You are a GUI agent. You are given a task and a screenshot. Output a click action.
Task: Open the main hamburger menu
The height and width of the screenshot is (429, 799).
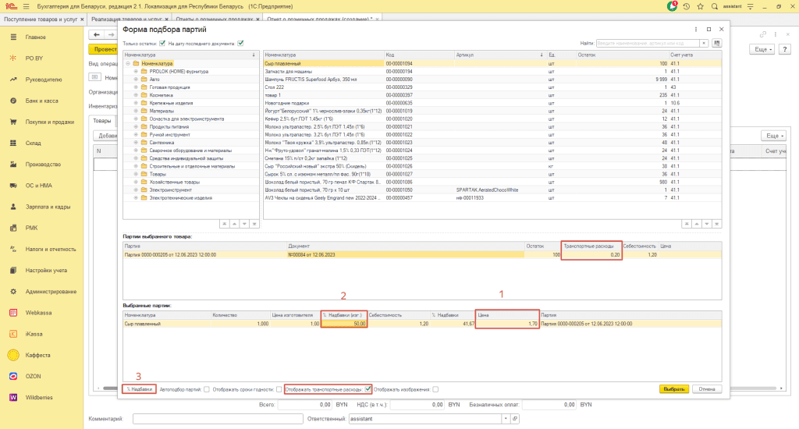pyautogui.click(x=26, y=6)
